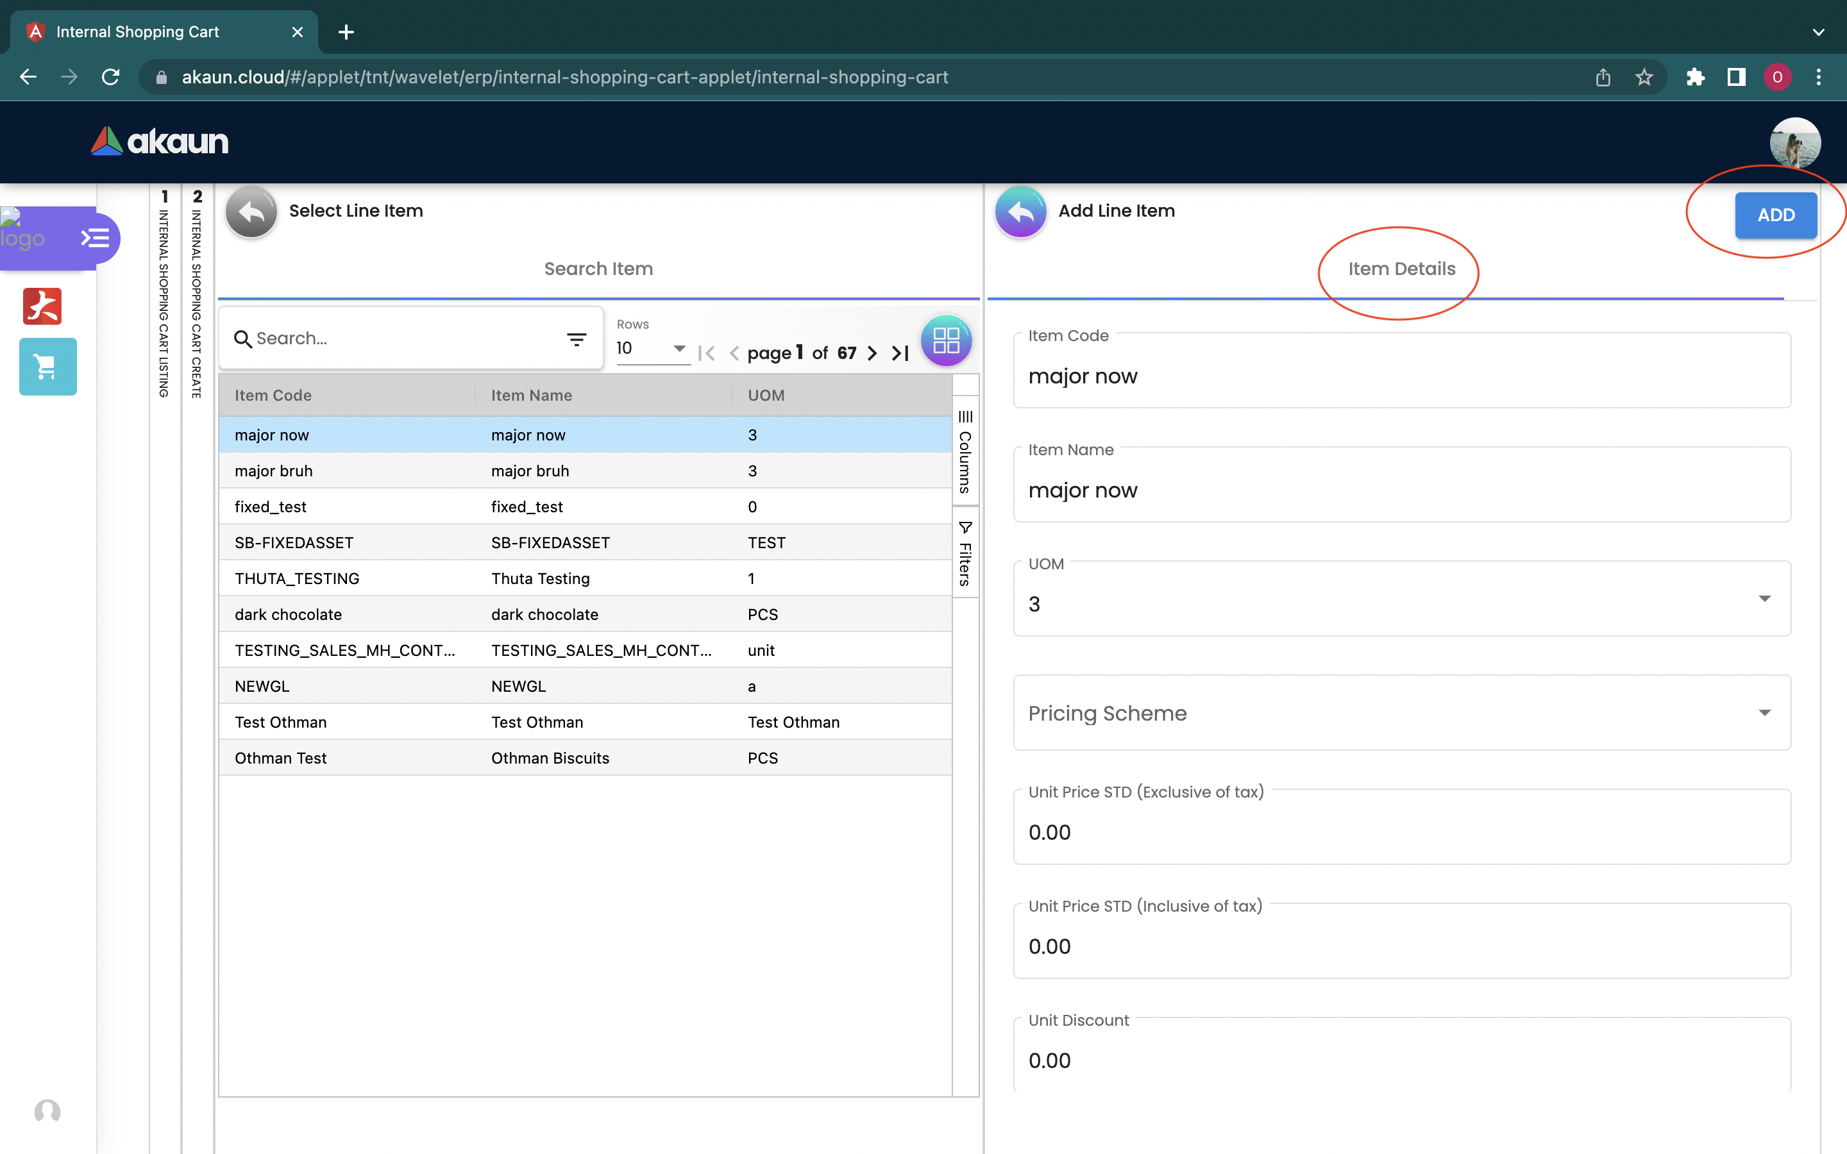
Task: Bookmark this page with star icon
Action: point(1644,77)
